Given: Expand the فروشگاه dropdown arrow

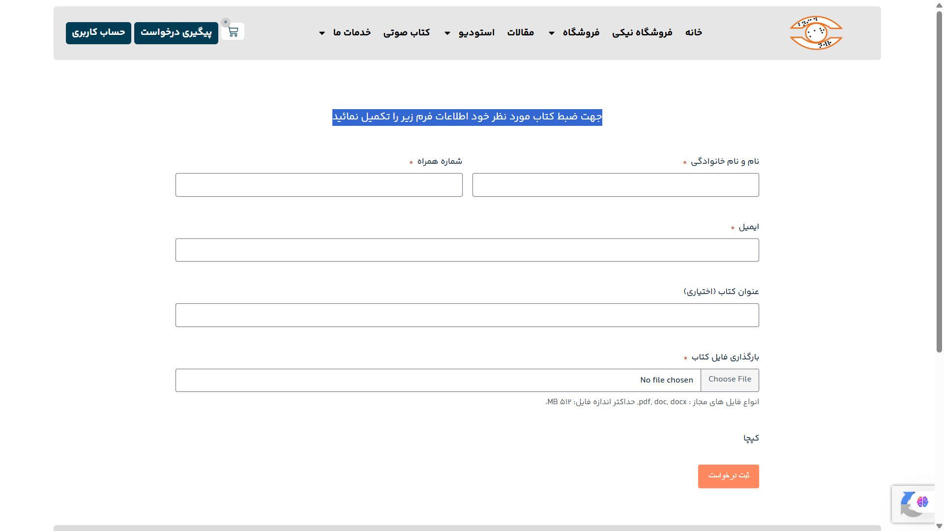Looking at the screenshot, I should click(x=552, y=33).
